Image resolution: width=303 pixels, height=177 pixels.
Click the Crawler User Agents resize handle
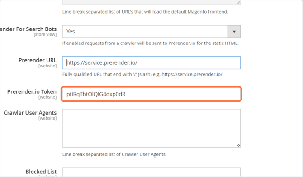[238, 145]
